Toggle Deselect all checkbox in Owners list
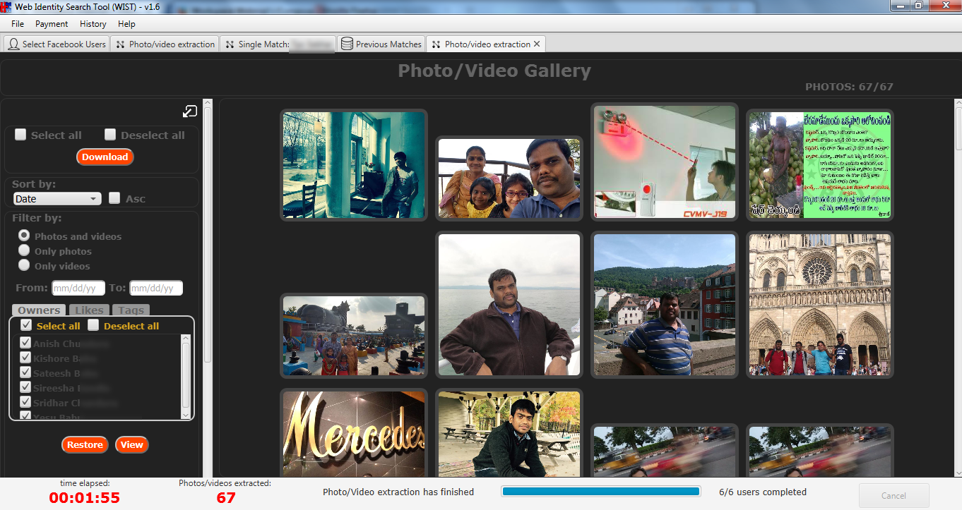This screenshot has width=962, height=510. [x=93, y=325]
